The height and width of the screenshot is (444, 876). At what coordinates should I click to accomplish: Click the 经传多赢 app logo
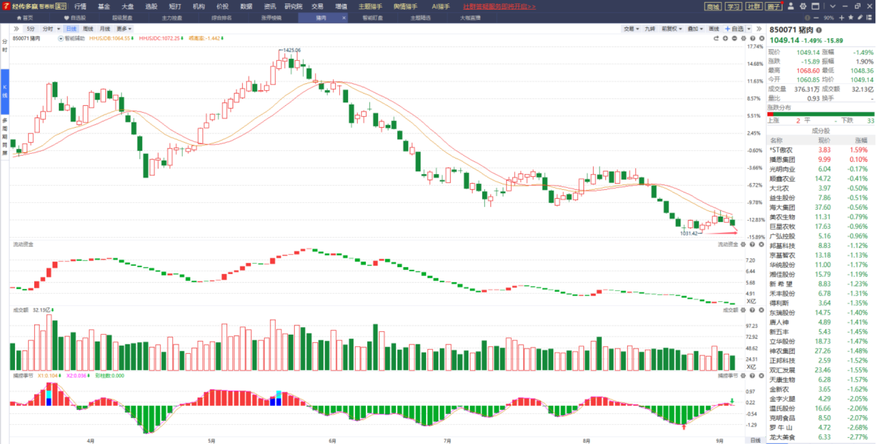[x=6, y=6]
